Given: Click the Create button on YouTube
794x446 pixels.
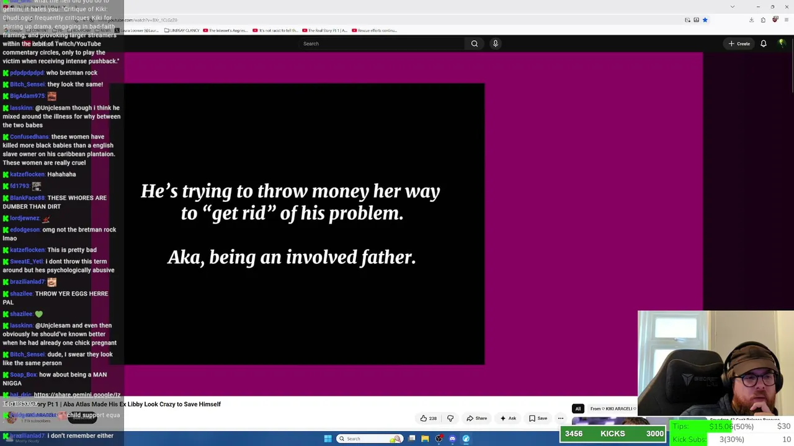Looking at the screenshot, I should (x=739, y=43).
